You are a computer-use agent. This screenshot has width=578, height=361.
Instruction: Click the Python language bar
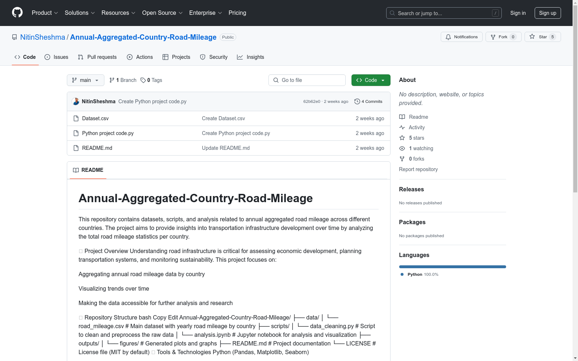point(453,267)
